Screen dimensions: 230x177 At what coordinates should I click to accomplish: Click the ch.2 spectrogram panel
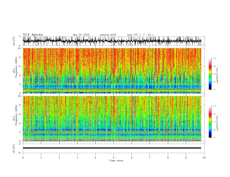pos(112,119)
